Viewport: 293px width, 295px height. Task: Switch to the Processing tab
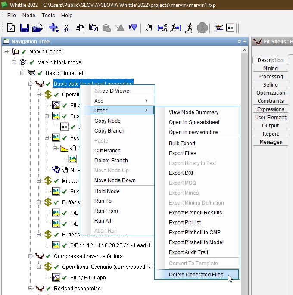coord(271,76)
